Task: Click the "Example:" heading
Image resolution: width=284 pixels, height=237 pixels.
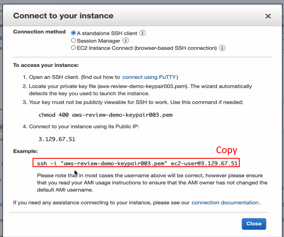Action: (25, 151)
